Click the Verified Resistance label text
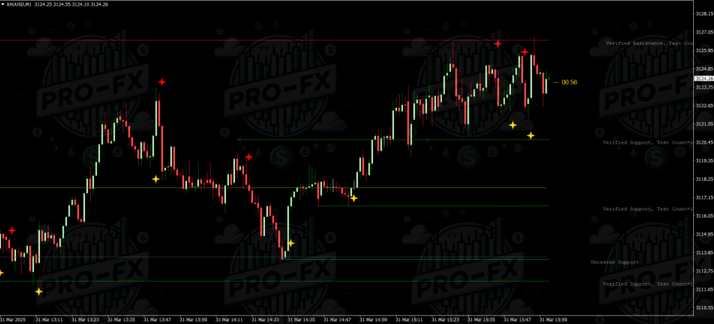The image size is (714, 324). pos(649,43)
